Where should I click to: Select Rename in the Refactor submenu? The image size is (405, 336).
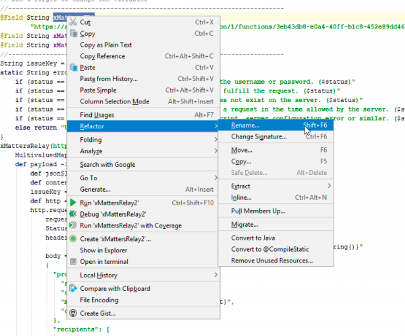click(245, 125)
